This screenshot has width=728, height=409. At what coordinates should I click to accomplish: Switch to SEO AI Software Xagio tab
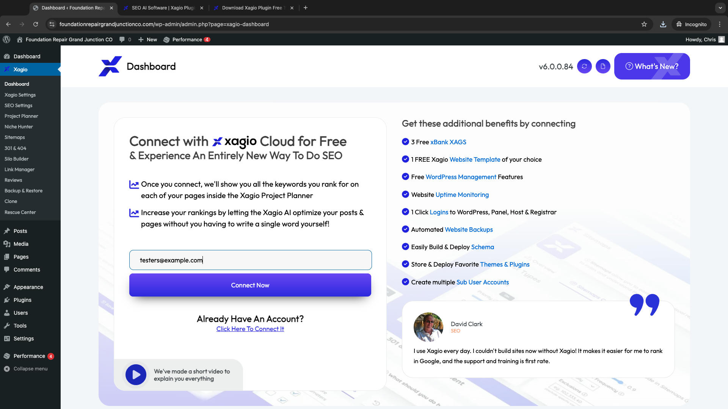(x=163, y=8)
